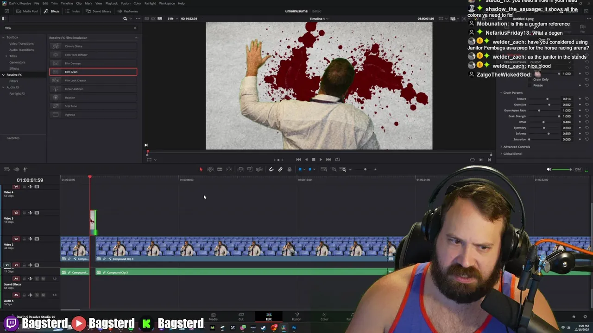Expand the Advanced Controls section
593x333 pixels.
(x=501, y=147)
